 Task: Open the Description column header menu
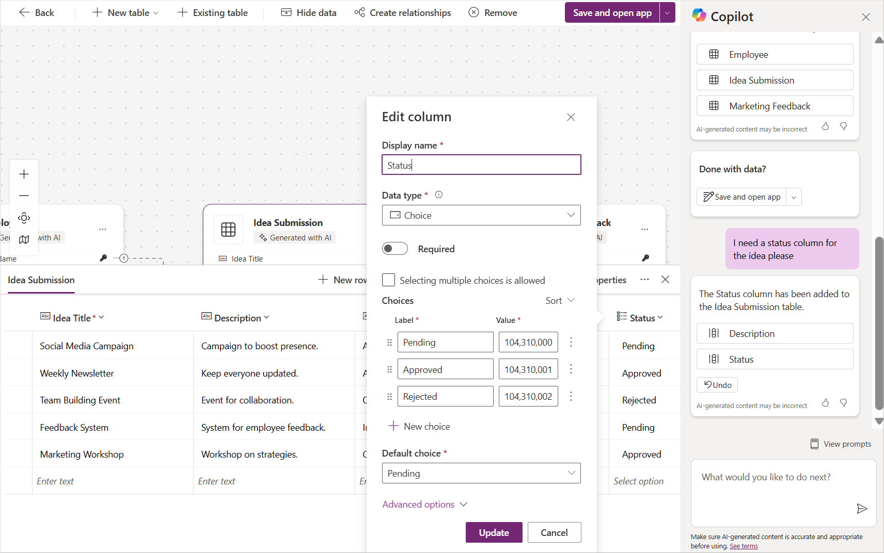tap(266, 317)
